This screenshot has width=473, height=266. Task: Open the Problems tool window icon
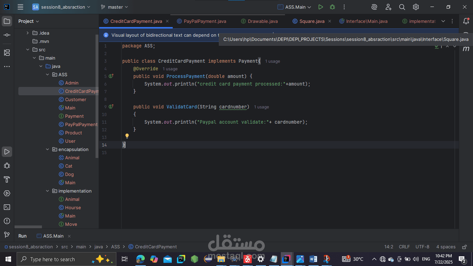pos(7,221)
